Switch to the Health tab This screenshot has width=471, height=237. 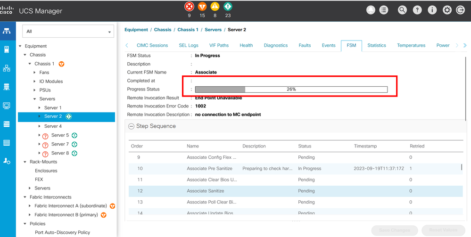pos(246,45)
